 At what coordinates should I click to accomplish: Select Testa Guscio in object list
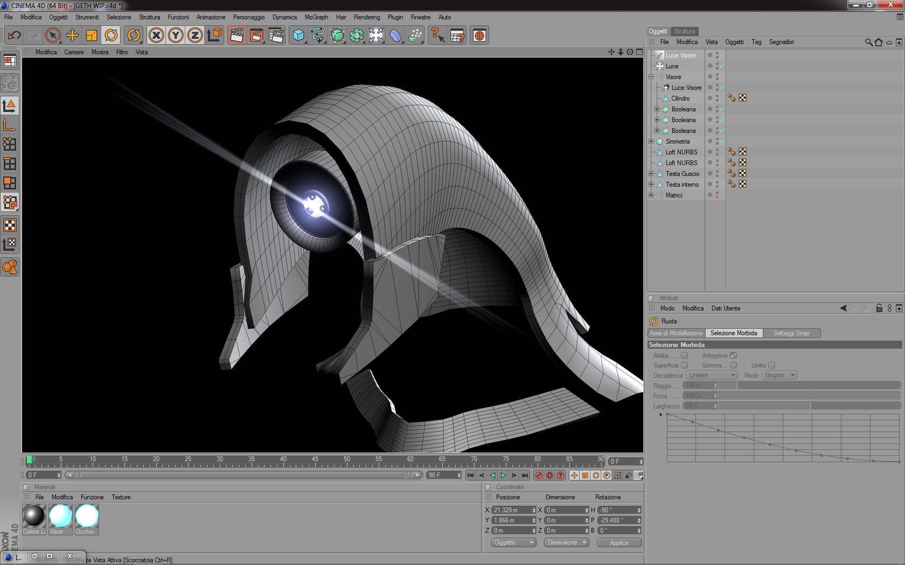(682, 174)
